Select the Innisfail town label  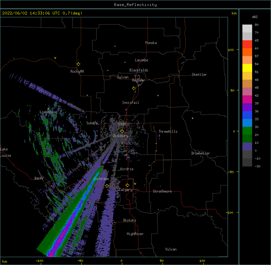tap(130, 103)
